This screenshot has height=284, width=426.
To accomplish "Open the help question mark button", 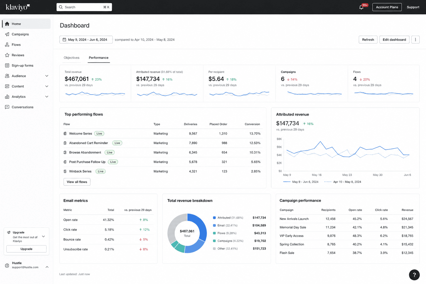I will [414, 275].
